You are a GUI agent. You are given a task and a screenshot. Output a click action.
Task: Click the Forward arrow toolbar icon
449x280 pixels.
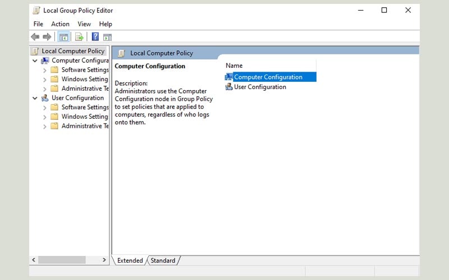[47, 37]
